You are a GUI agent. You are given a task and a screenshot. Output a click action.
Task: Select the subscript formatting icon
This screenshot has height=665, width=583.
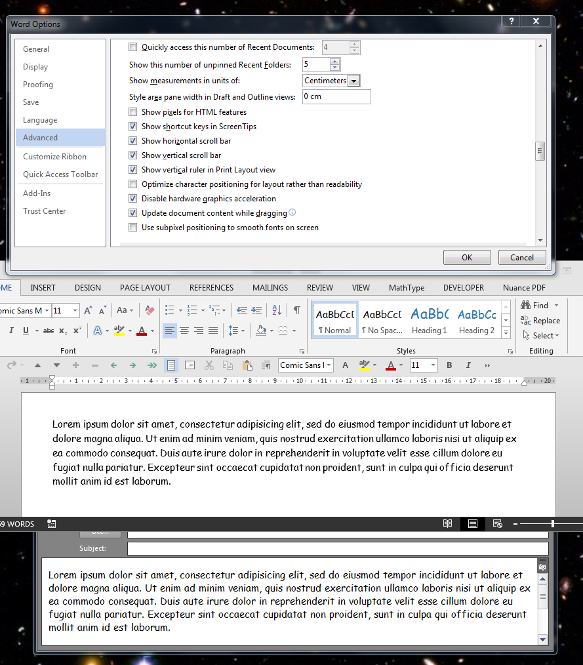[63, 330]
